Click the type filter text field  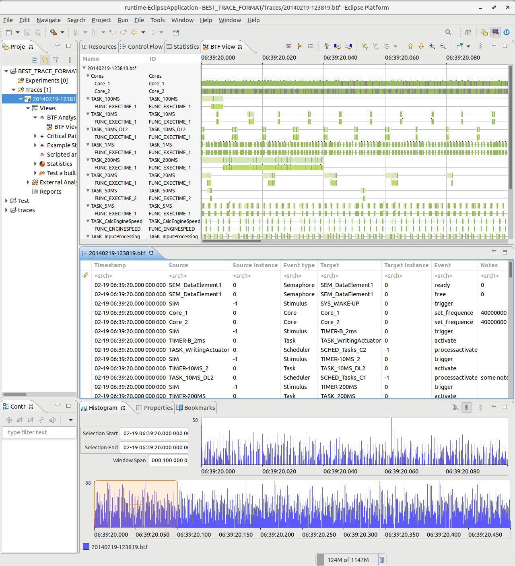click(39, 432)
